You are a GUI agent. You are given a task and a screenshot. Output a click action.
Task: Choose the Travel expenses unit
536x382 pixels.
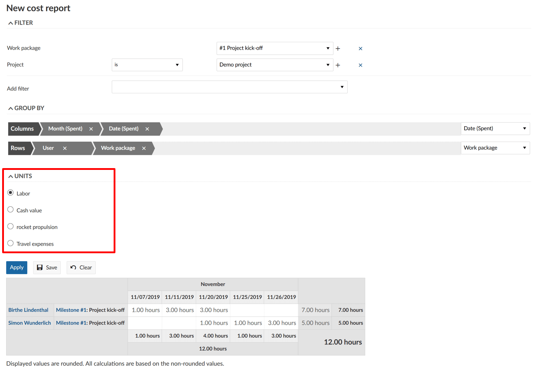(11, 244)
